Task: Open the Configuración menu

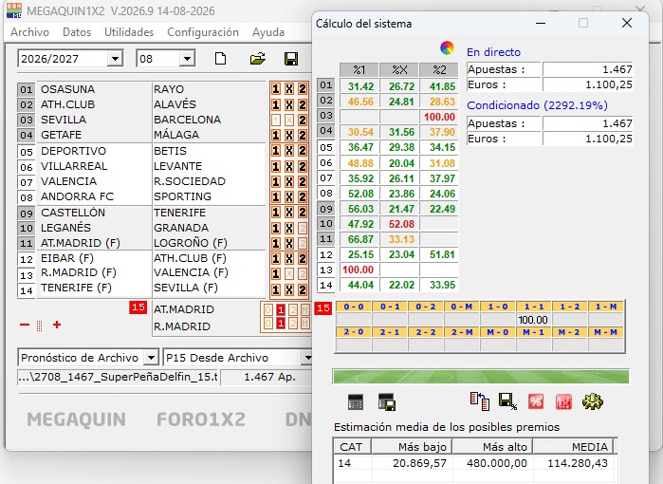Action: point(203,32)
